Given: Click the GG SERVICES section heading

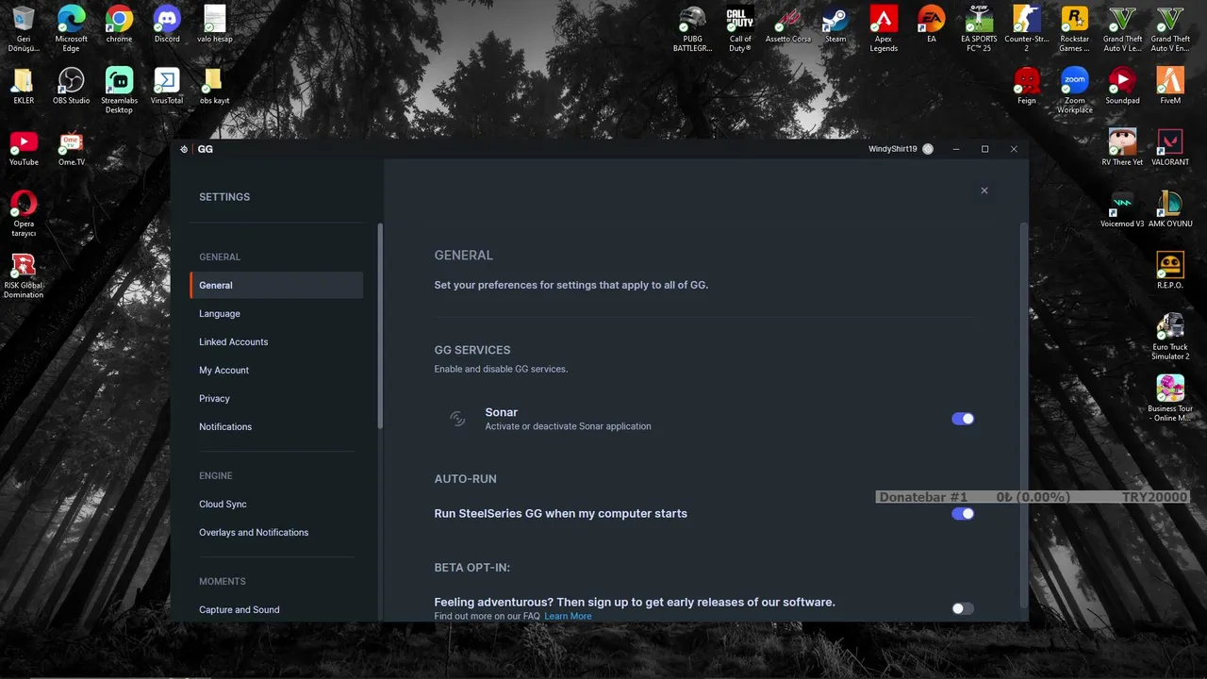Looking at the screenshot, I should [x=472, y=350].
